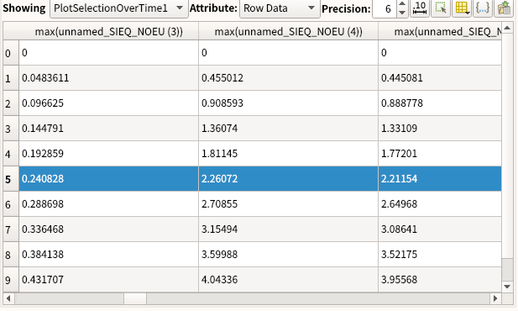This screenshot has width=518, height=311.
Task: Select cell 0.192859
Action: tap(108, 154)
